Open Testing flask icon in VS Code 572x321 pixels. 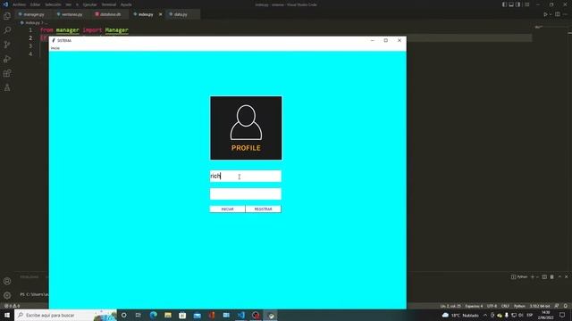coord(7,87)
